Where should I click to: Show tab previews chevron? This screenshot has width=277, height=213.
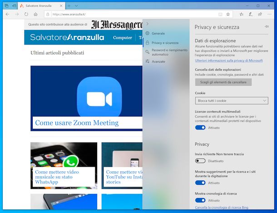click(76, 6)
